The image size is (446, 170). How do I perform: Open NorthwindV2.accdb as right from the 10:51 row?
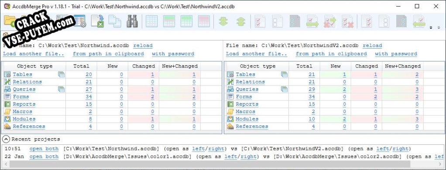point(400,149)
